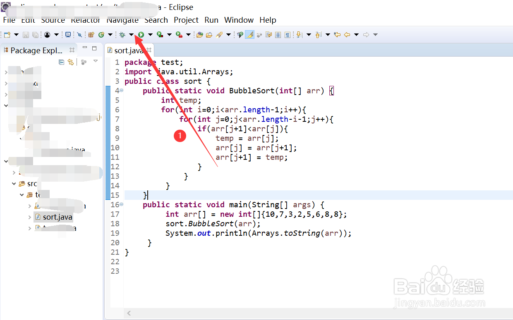Click the New file wizard icon
Screen dimensions: 513x320
tap(7, 35)
